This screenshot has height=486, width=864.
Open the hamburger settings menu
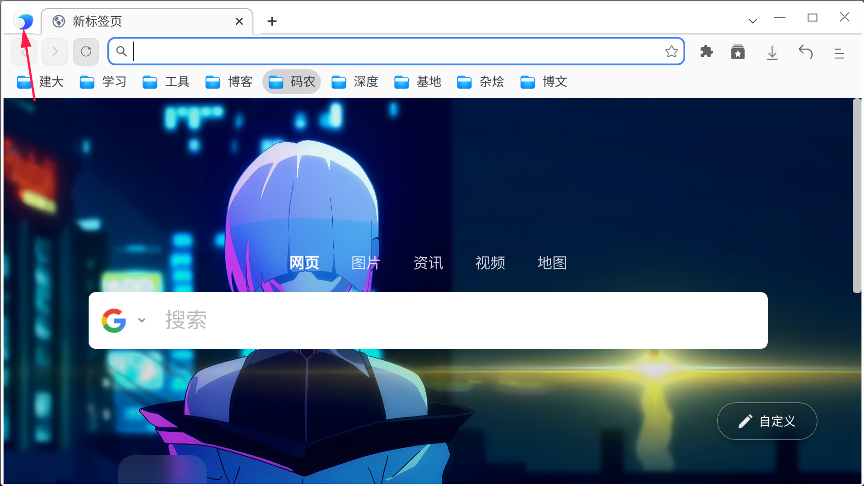(x=839, y=52)
